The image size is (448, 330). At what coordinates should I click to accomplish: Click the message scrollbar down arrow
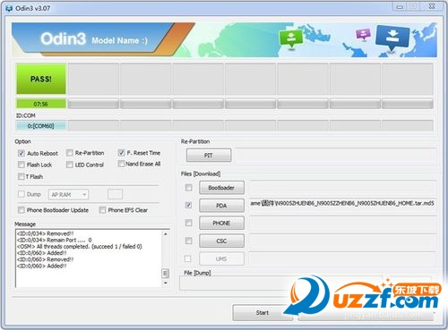[x=165, y=283]
